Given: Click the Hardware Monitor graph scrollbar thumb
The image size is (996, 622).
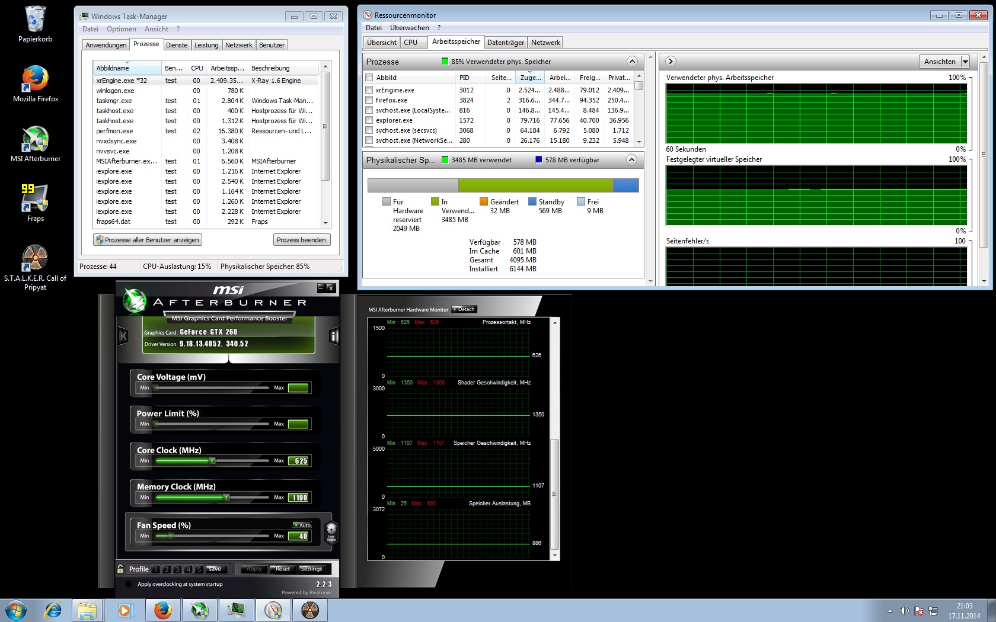Looking at the screenshot, I should (x=555, y=494).
